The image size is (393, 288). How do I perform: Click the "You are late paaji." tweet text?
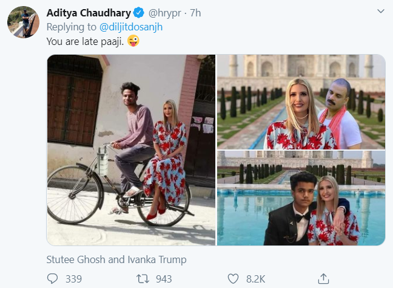click(x=84, y=41)
